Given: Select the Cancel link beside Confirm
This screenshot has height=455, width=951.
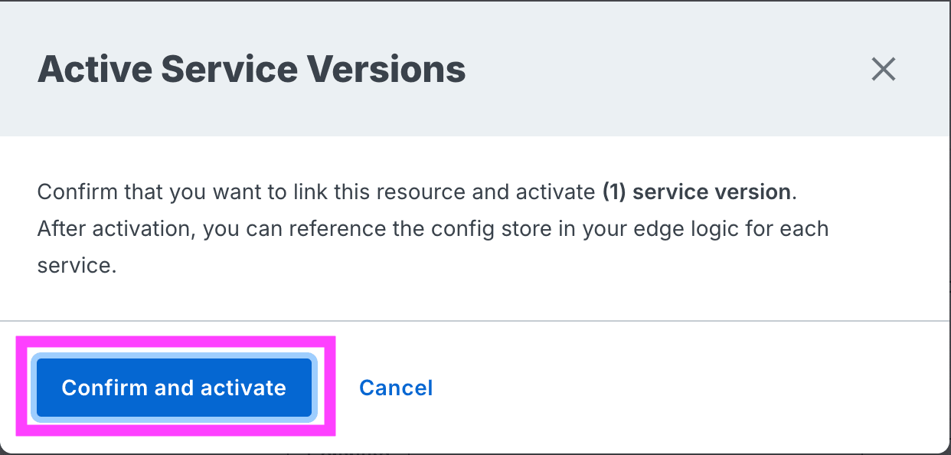Looking at the screenshot, I should [x=396, y=388].
